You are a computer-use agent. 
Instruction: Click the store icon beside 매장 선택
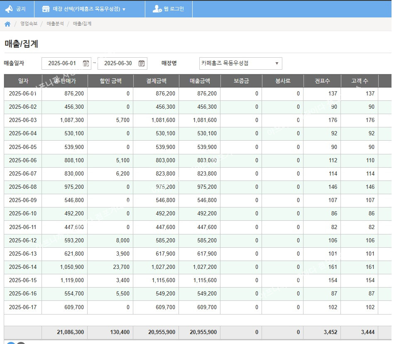click(46, 9)
